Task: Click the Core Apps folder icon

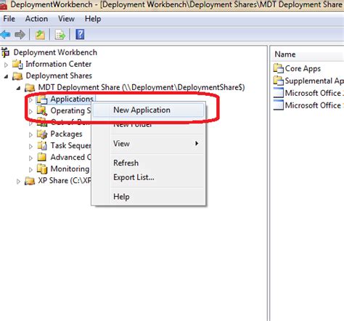Action: click(278, 68)
